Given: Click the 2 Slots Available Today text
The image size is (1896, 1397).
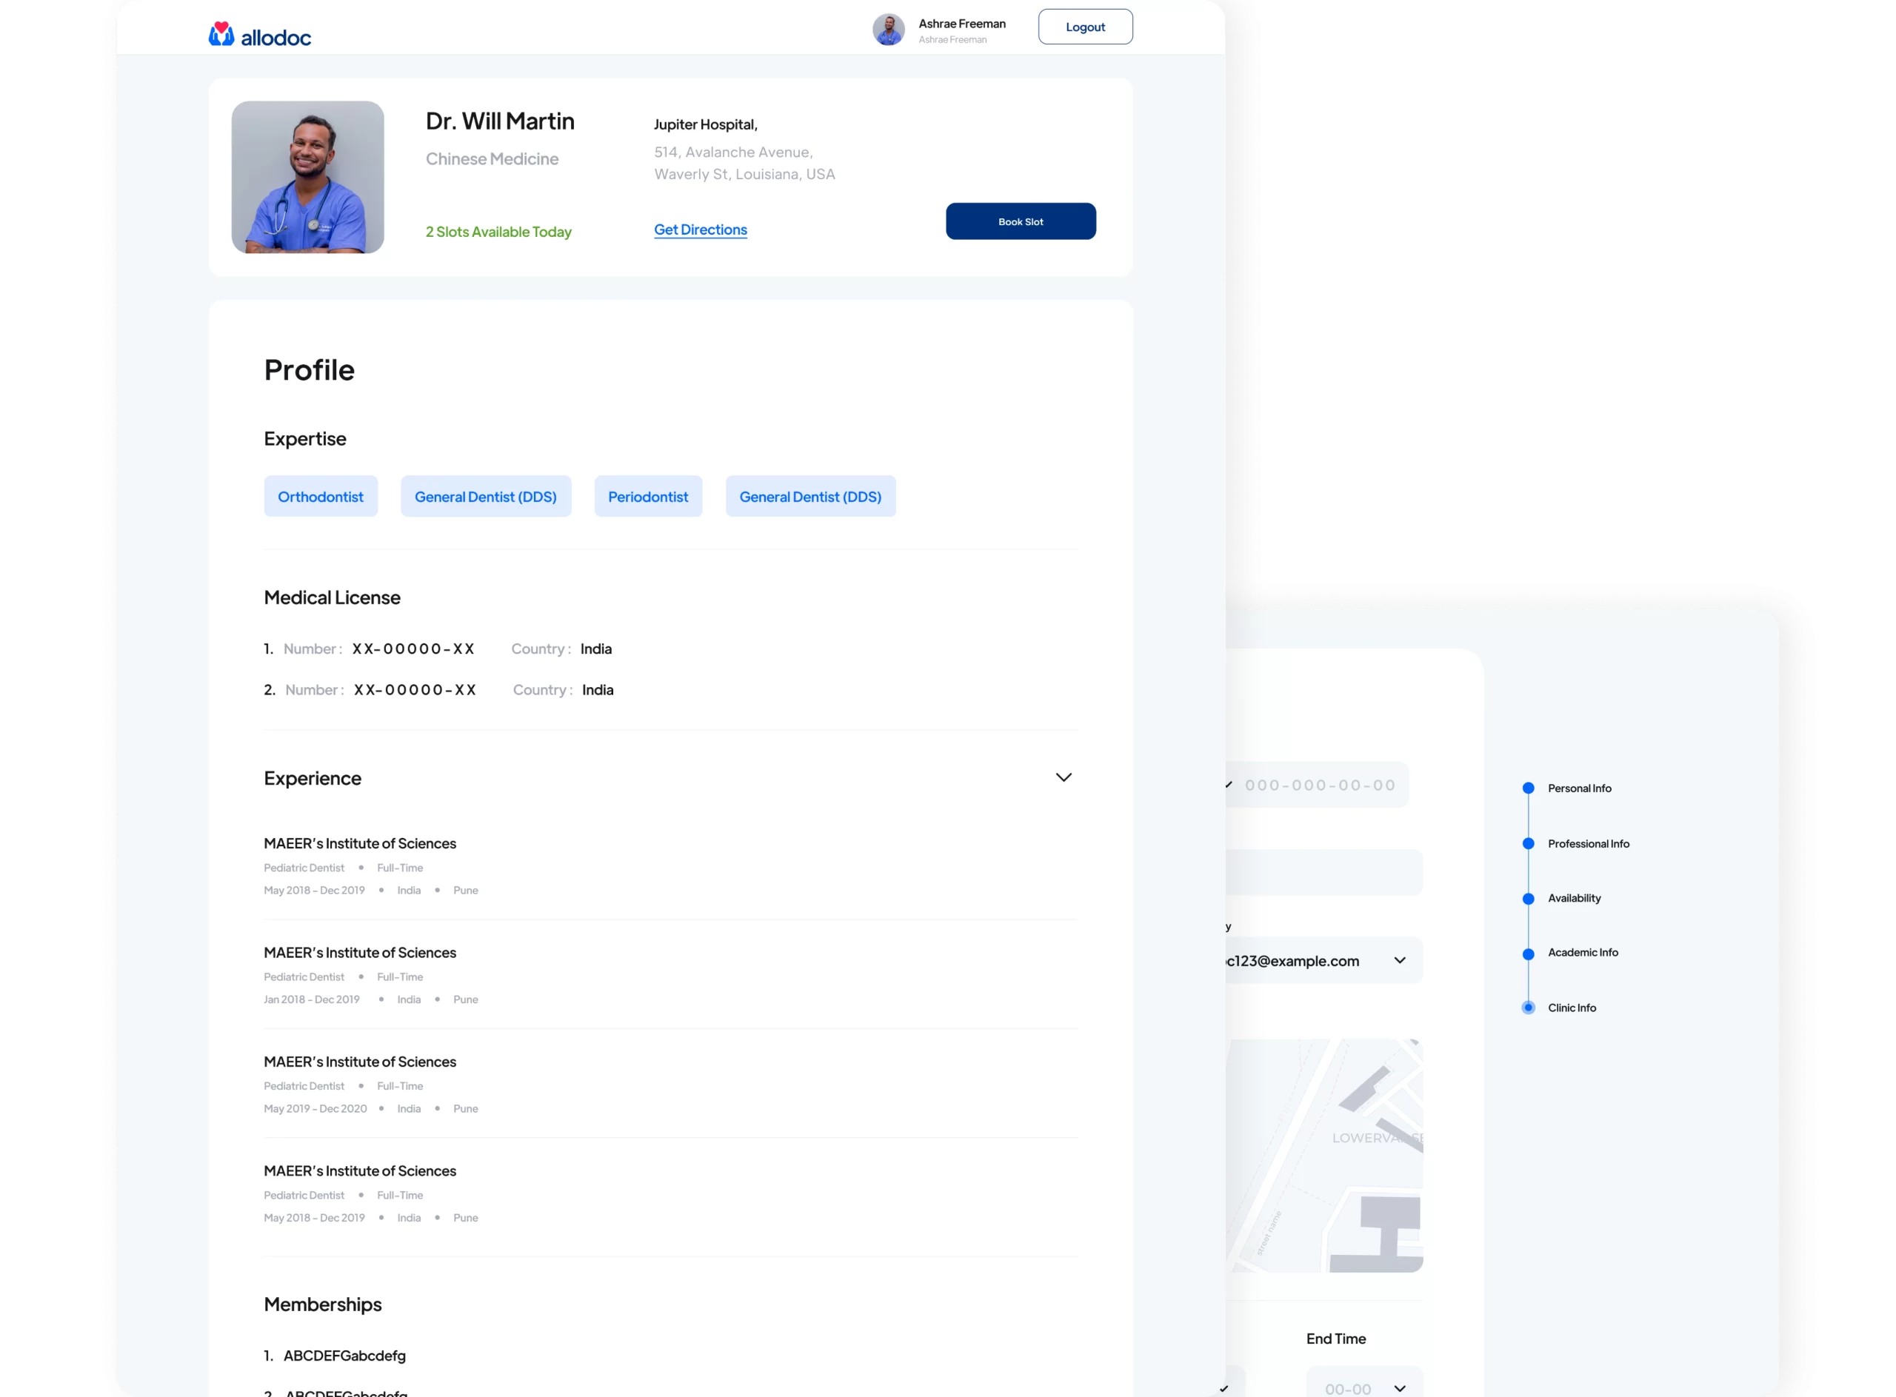Looking at the screenshot, I should [x=498, y=232].
